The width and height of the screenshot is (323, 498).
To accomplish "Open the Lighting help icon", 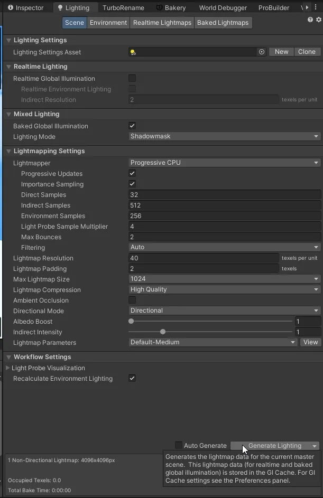I will (x=310, y=20).
